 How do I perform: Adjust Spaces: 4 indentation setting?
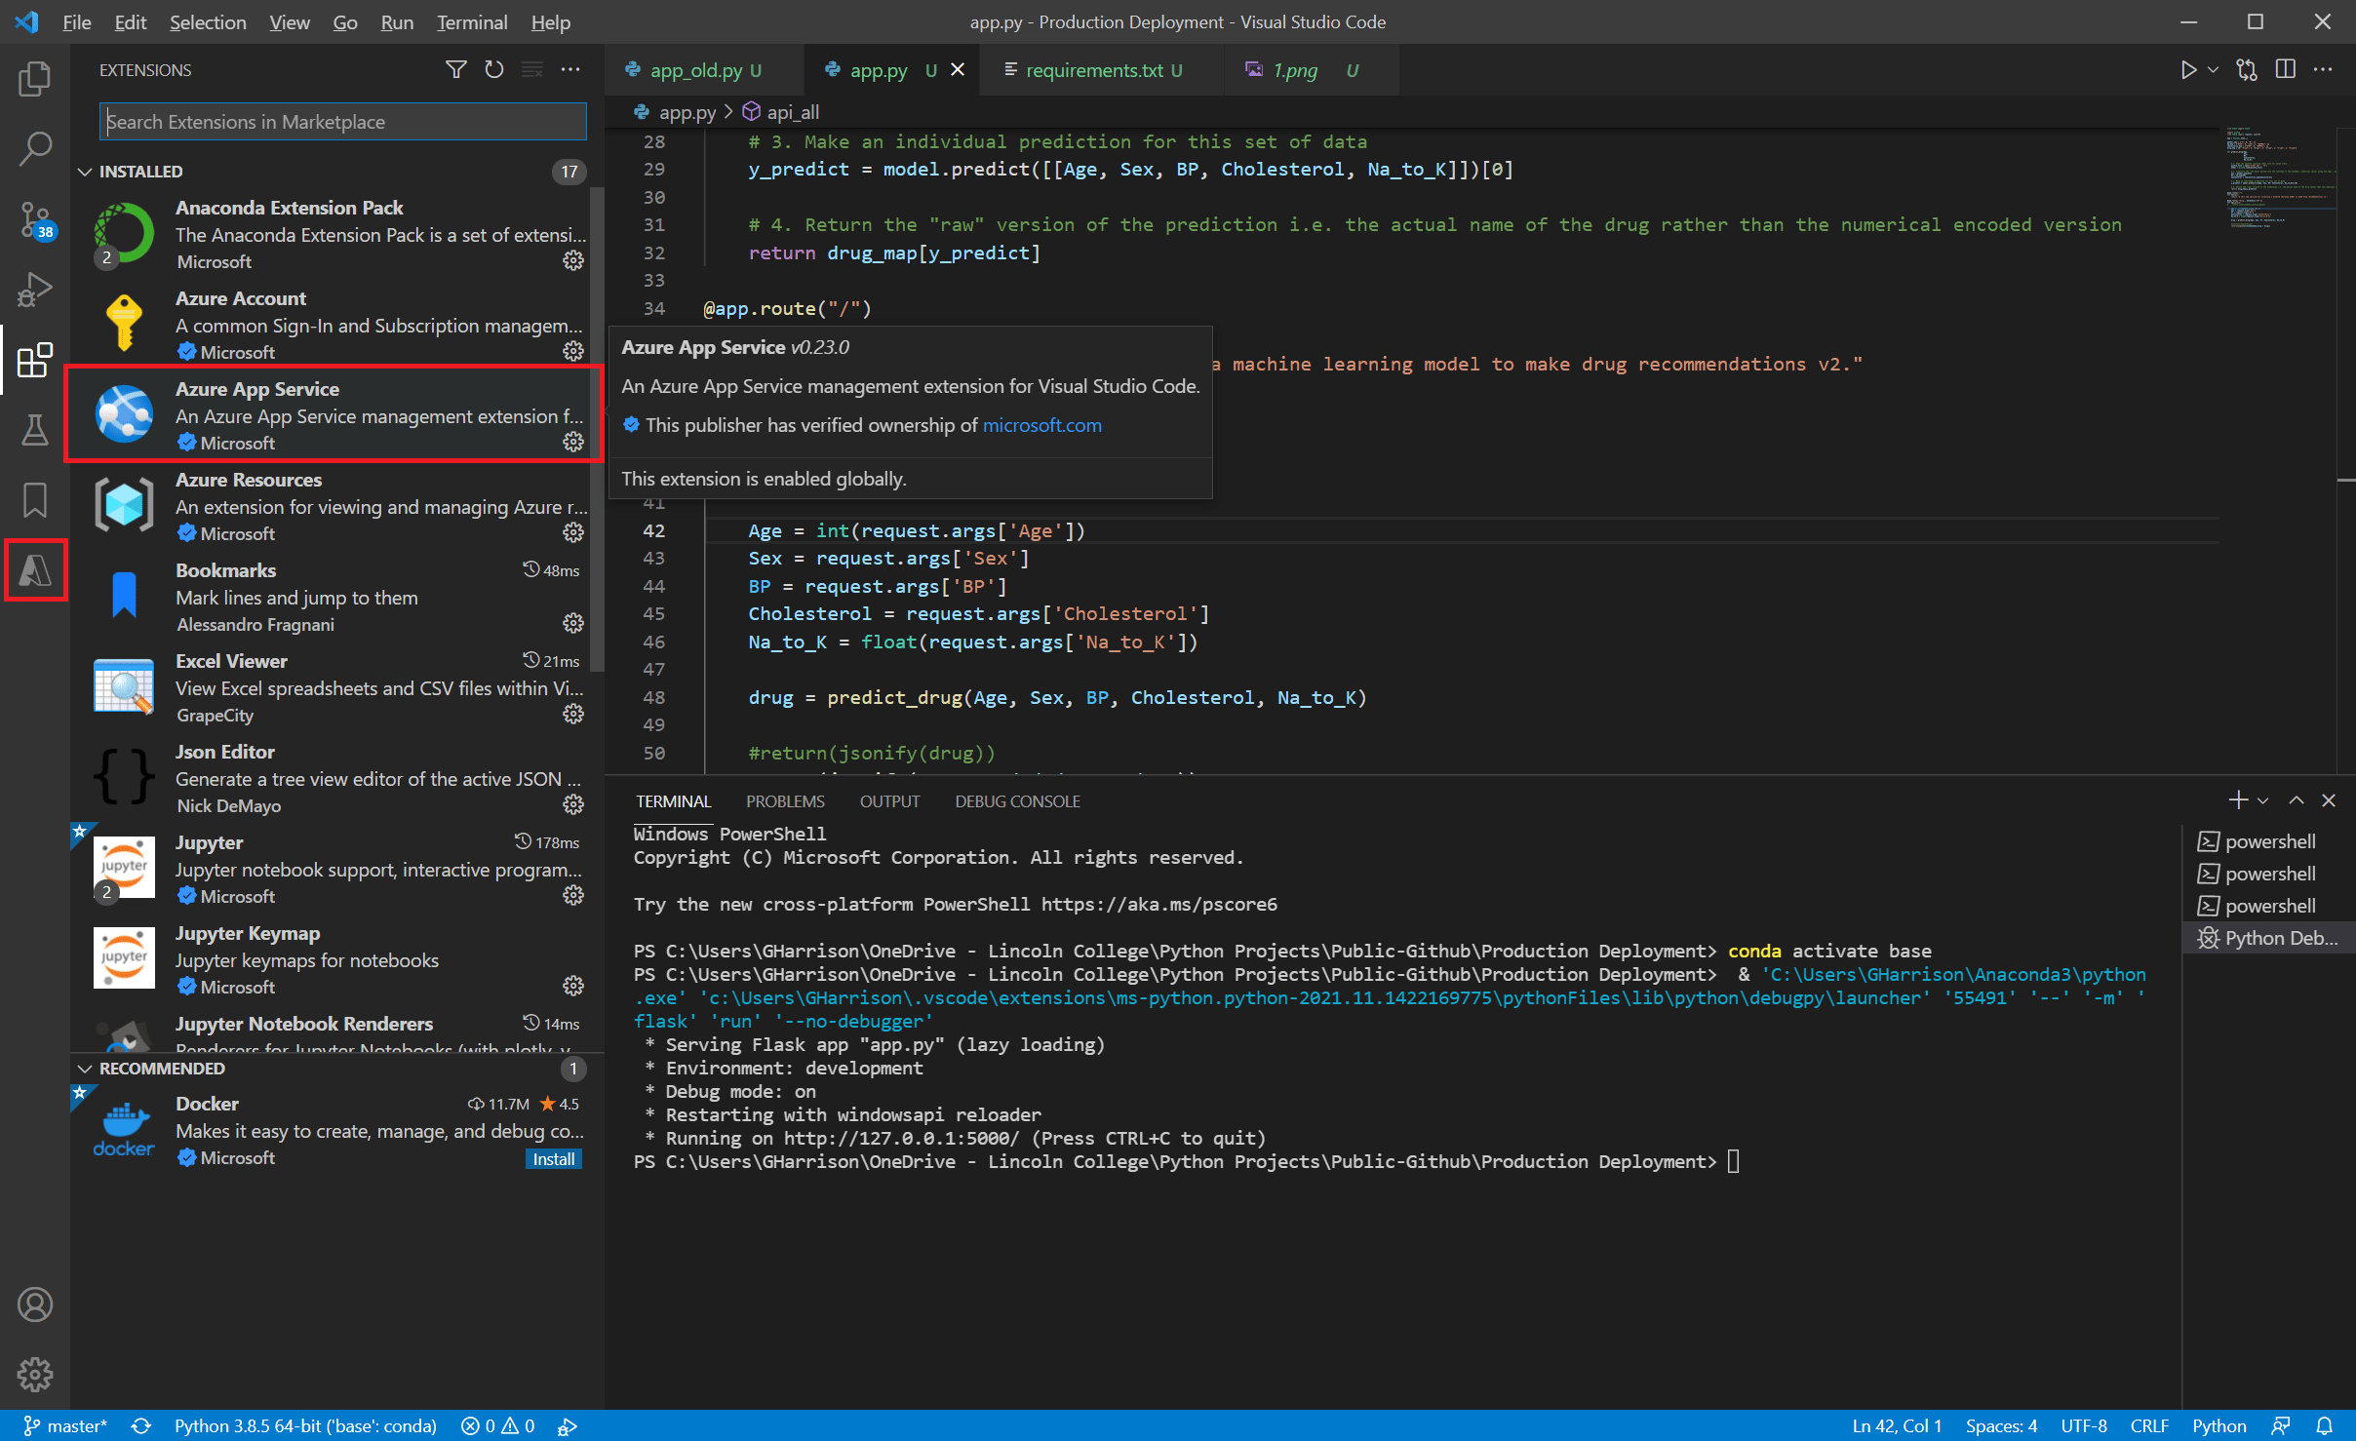pos(2001,1425)
